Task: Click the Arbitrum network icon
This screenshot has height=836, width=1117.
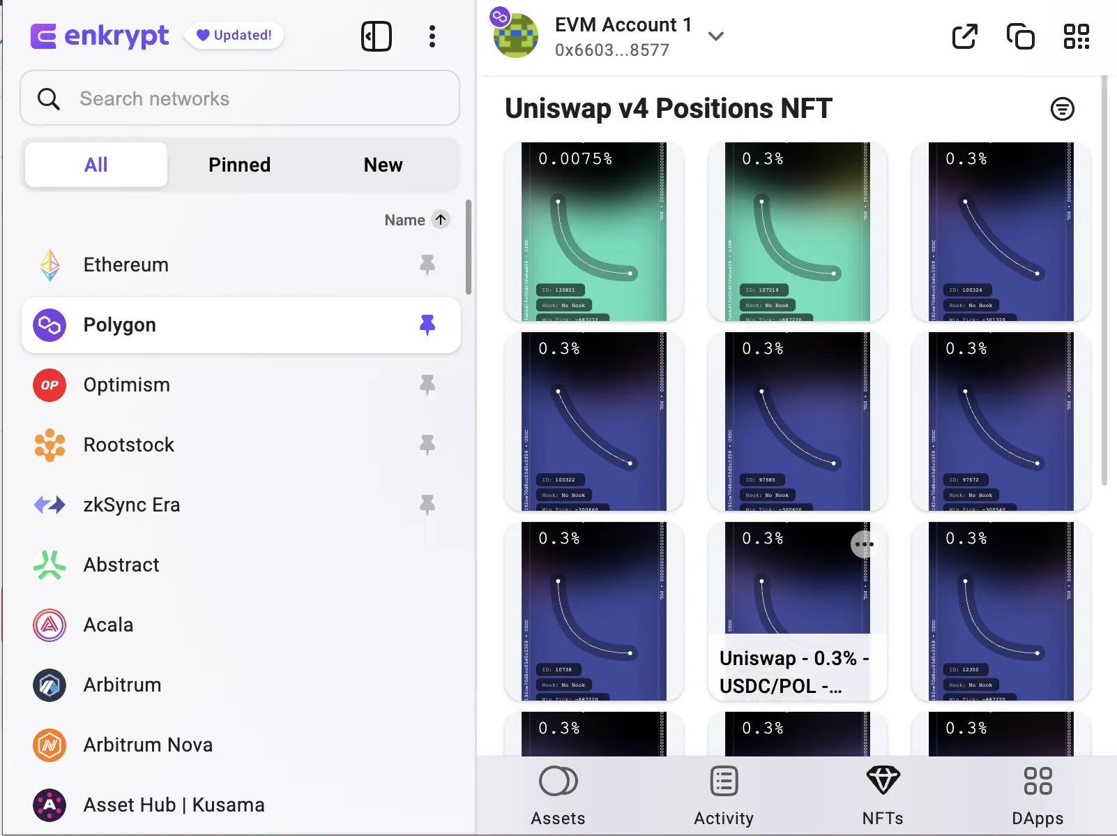Action: [50, 685]
